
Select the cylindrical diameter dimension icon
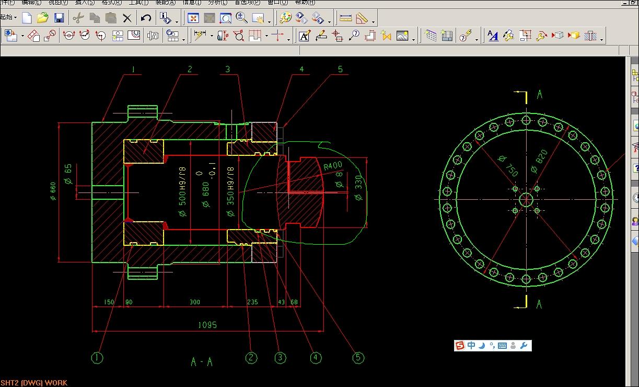(223, 36)
